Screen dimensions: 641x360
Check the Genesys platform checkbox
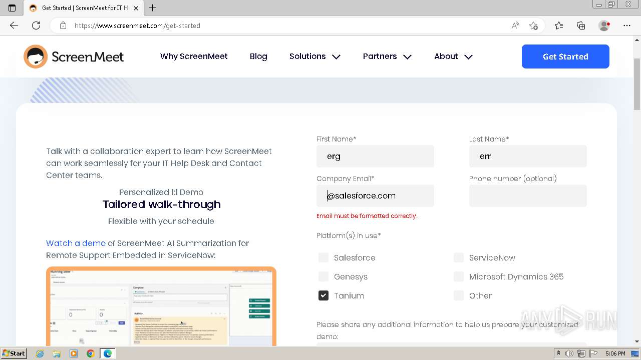point(324,276)
